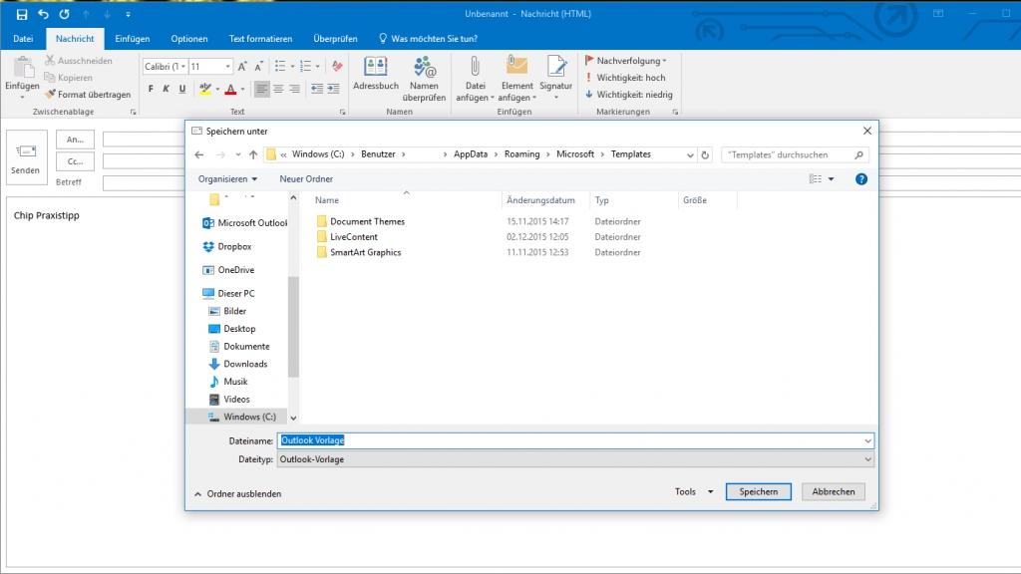1021x574 pixels.
Task: Click the Speichern button
Action: [x=759, y=492]
